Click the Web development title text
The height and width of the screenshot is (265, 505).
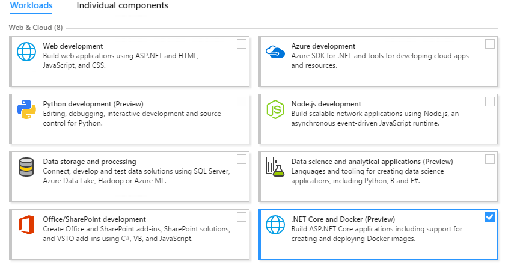[73, 46]
